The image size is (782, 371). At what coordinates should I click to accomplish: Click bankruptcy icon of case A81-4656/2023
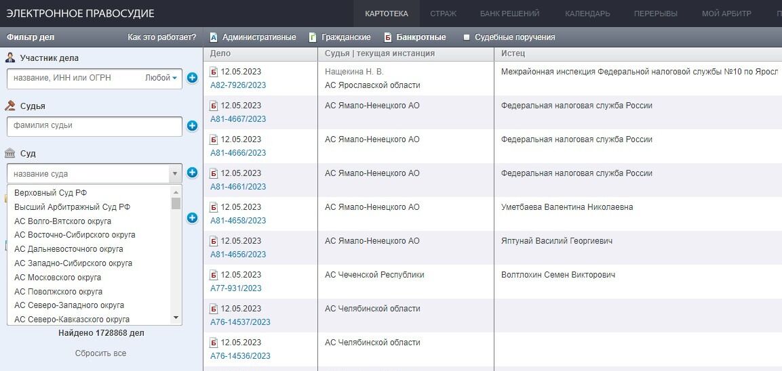coord(214,241)
